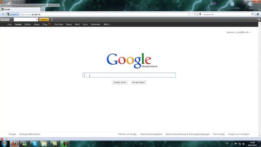Viewport: 261px width, 147px height.
Task: Open the Lesezeichen menu
Action: click(41, 5)
